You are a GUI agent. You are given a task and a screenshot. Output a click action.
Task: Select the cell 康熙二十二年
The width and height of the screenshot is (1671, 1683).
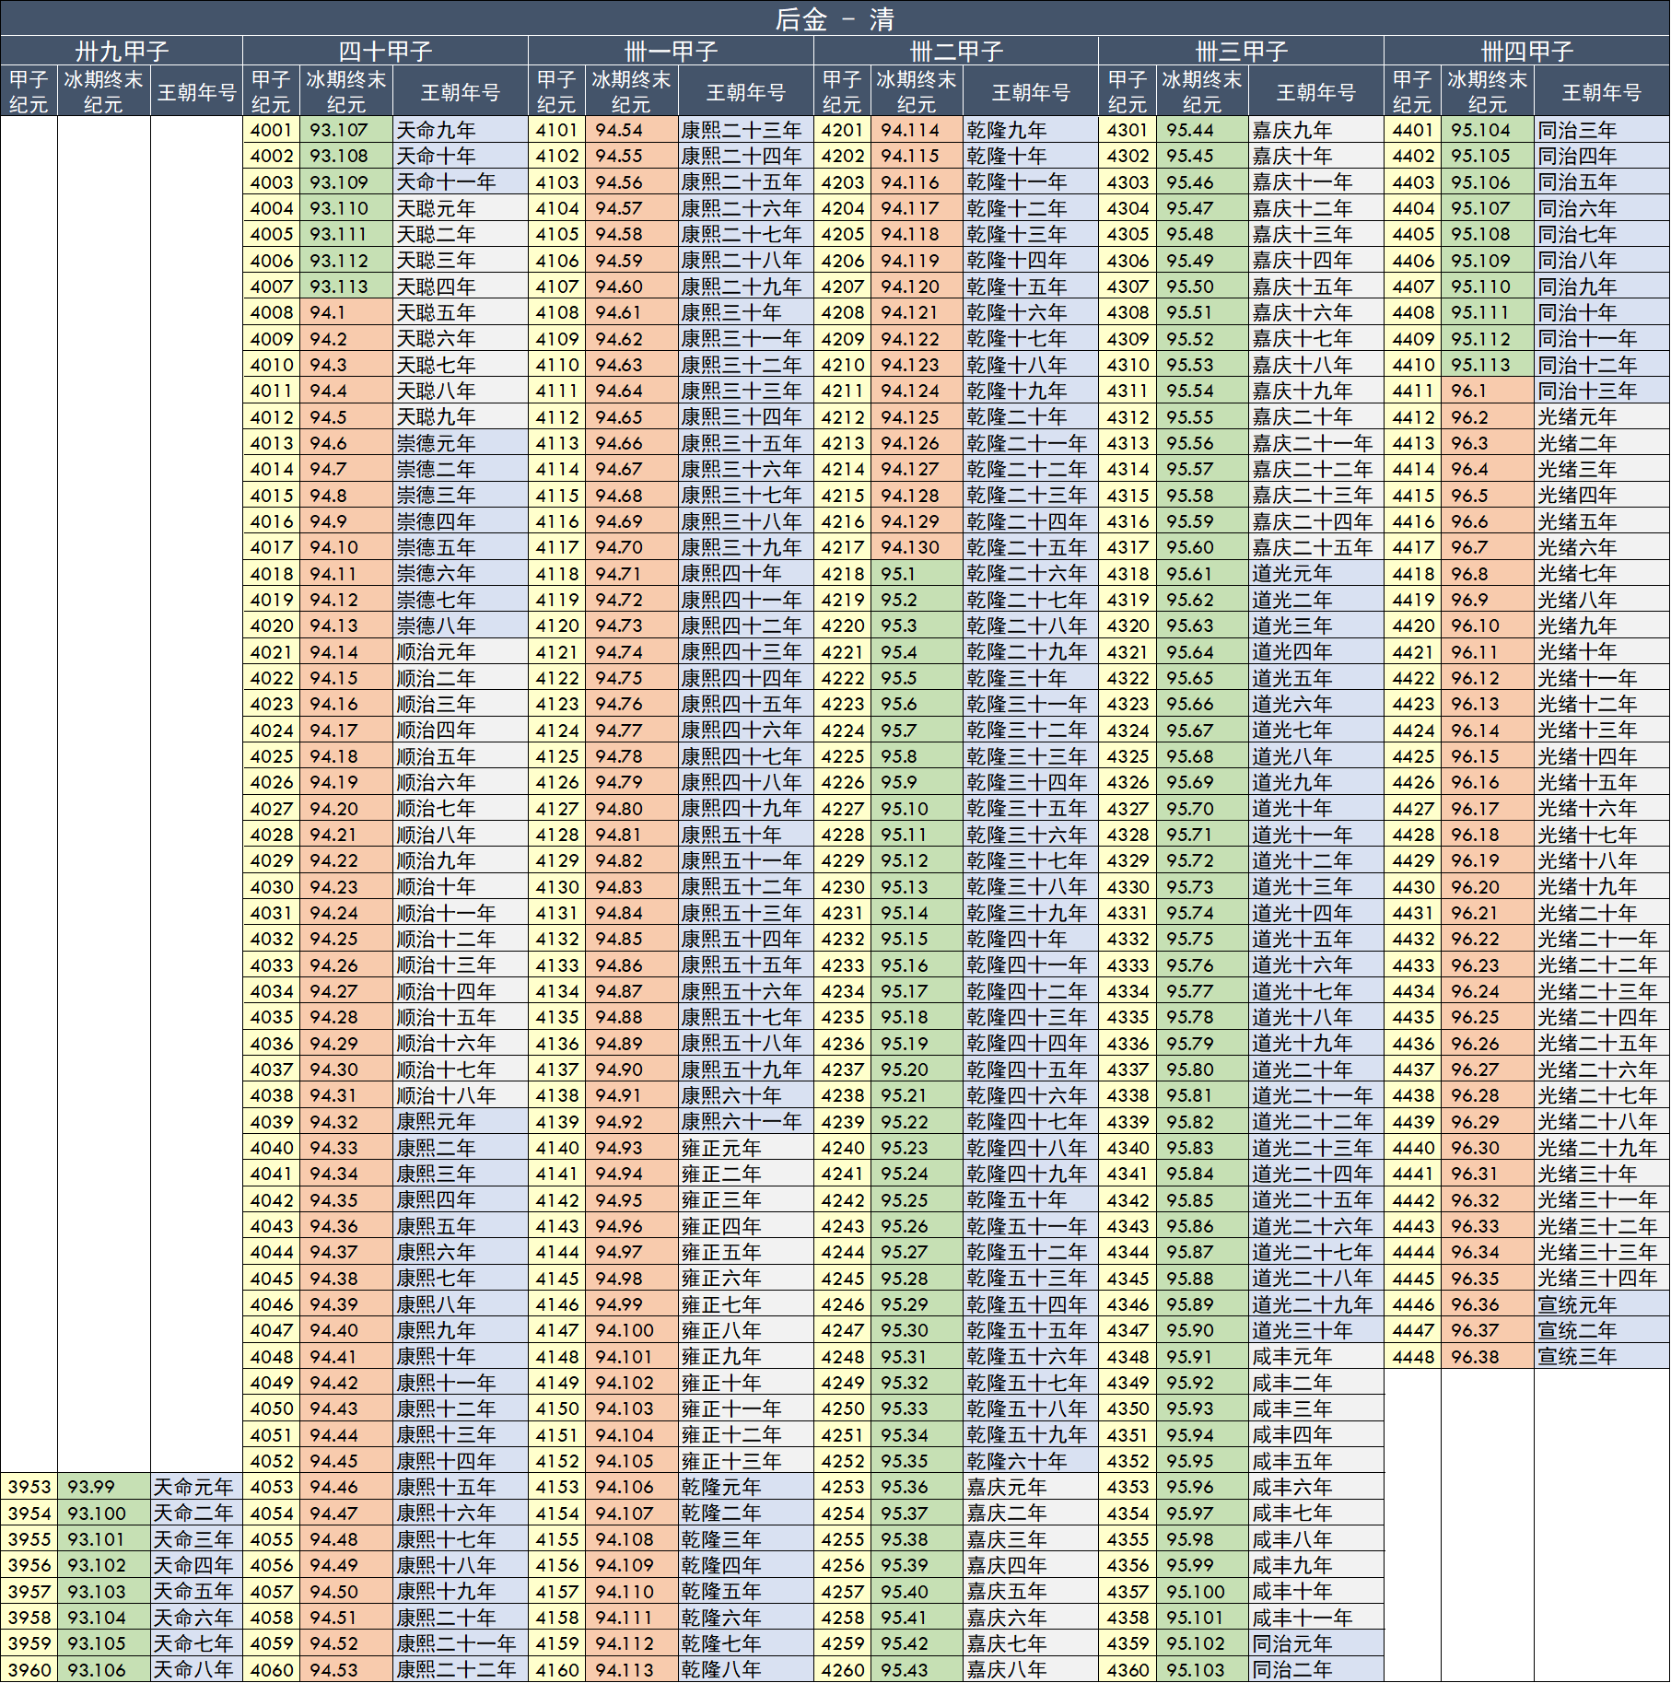click(461, 1669)
